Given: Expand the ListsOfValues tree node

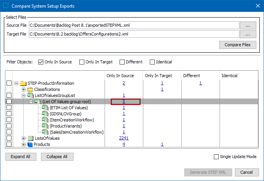Looking at the screenshot, I should [x=23, y=138].
